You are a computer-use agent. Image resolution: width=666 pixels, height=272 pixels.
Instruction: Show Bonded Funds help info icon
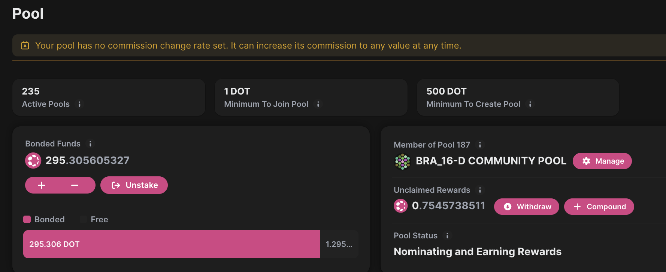click(90, 144)
